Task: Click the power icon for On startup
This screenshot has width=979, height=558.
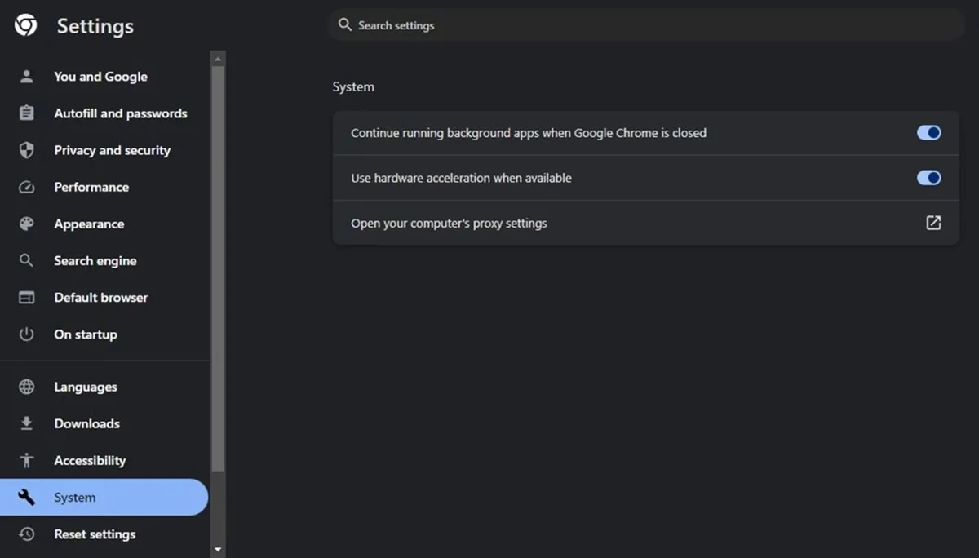Action: 27,334
